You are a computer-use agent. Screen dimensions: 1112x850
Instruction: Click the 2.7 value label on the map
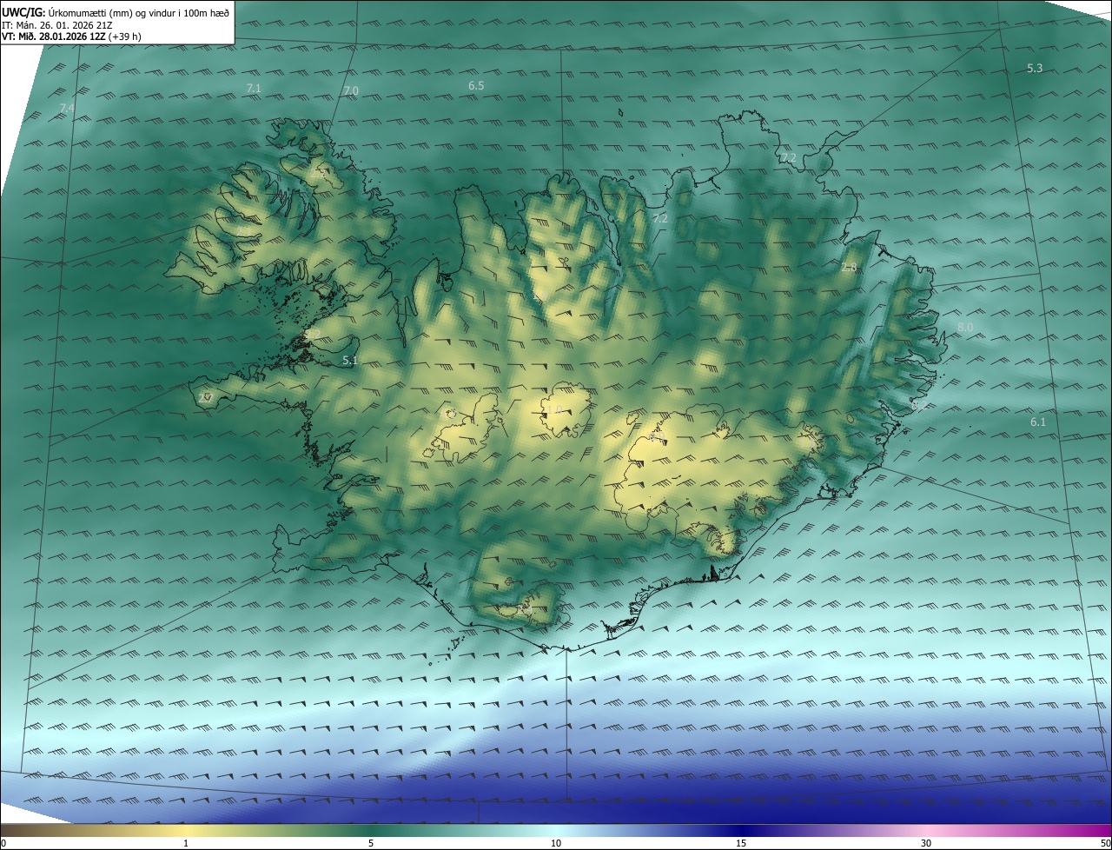tap(205, 397)
